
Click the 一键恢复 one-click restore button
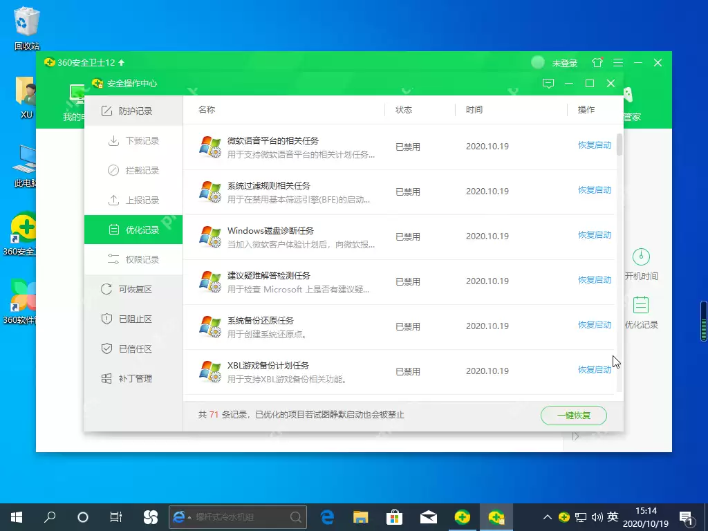[x=573, y=416]
